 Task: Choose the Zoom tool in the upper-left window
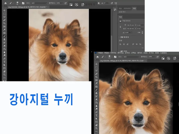click(x=4, y=75)
